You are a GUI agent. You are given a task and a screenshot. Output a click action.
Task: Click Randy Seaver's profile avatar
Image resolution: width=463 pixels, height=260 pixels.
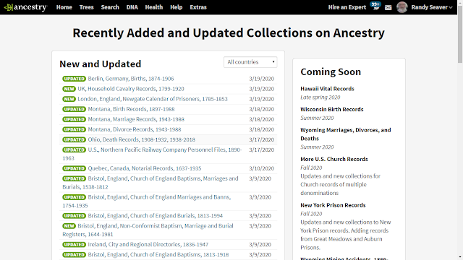click(x=402, y=7)
